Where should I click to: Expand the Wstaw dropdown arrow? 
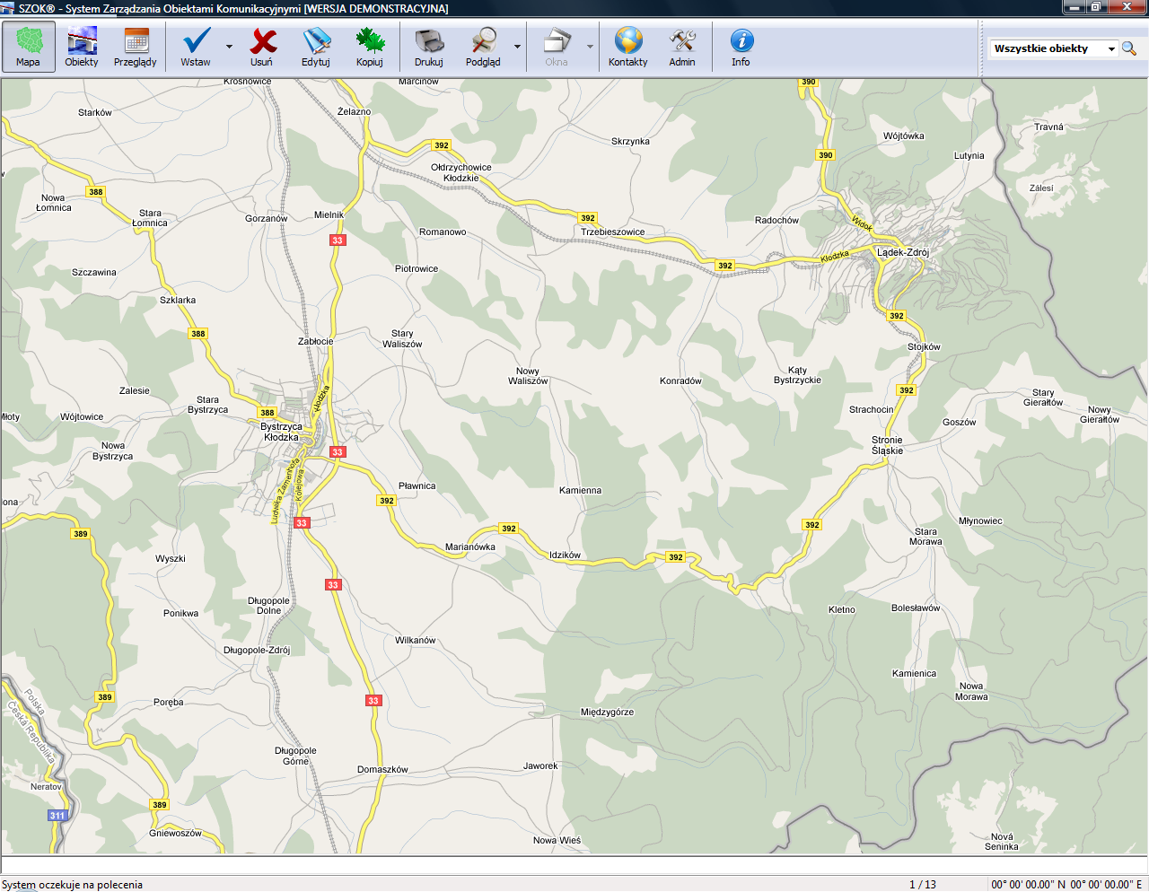(x=229, y=47)
